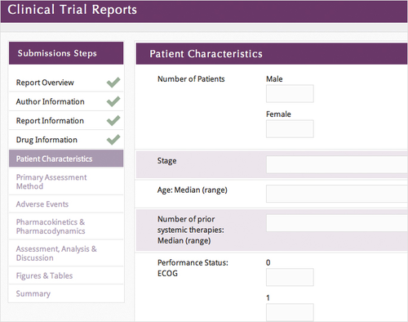The height and width of the screenshot is (322, 408).
Task: Click the Stage label
Action: tap(166, 161)
